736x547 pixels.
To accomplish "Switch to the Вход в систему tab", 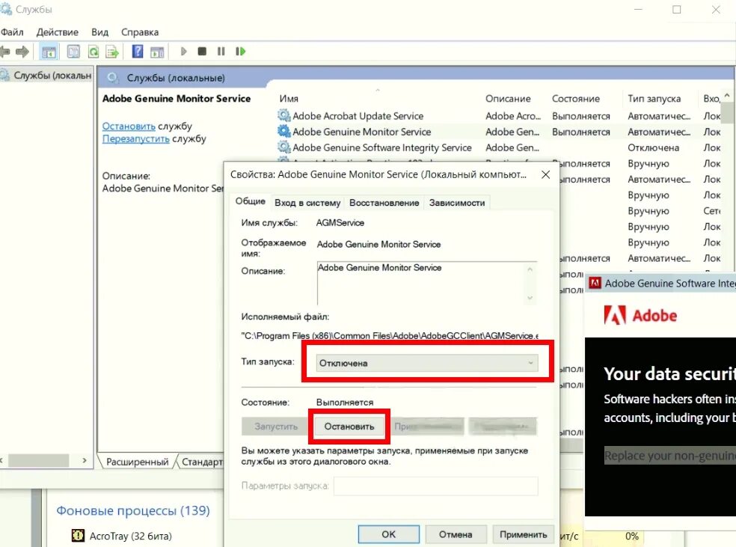I will point(307,203).
